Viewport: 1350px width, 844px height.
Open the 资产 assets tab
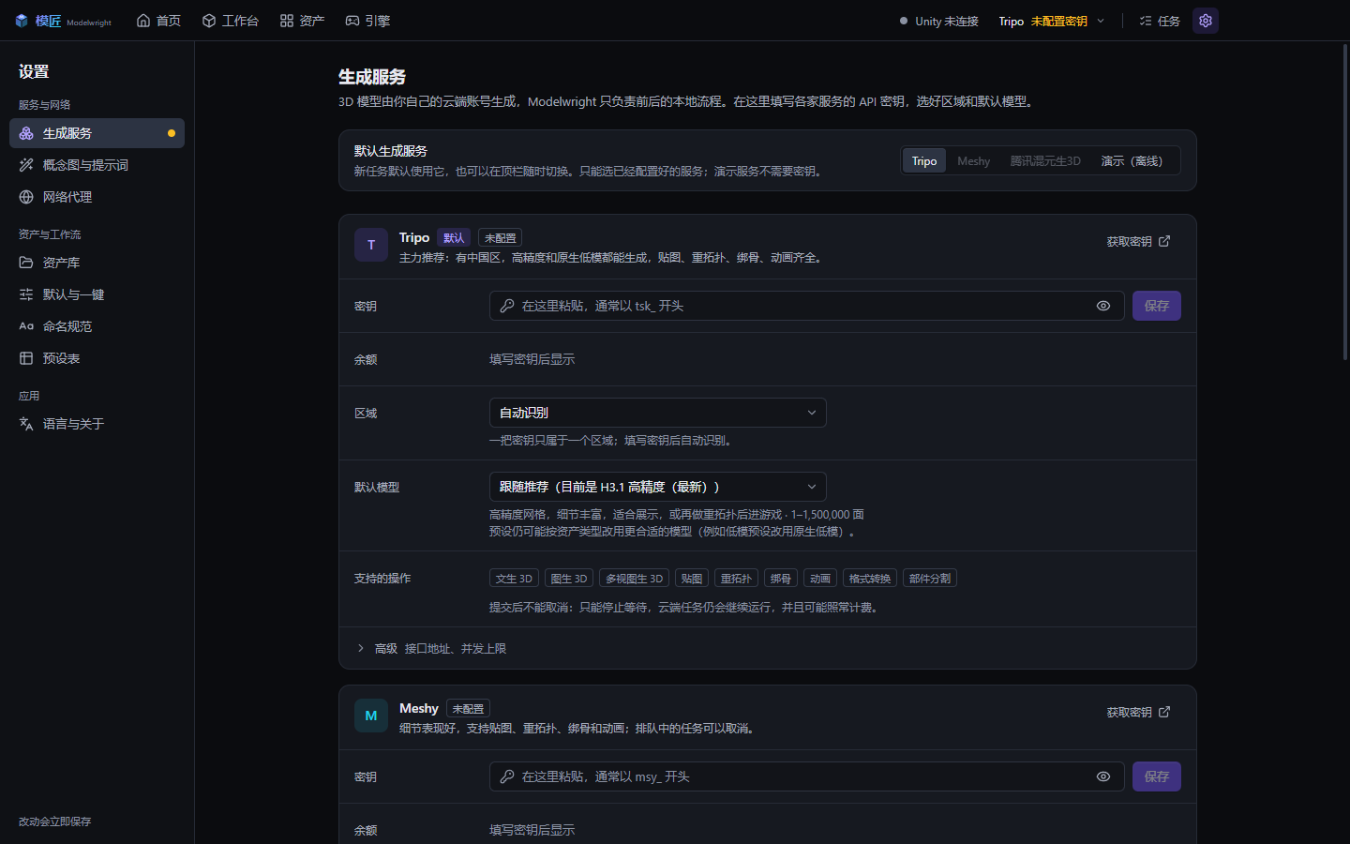click(302, 21)
